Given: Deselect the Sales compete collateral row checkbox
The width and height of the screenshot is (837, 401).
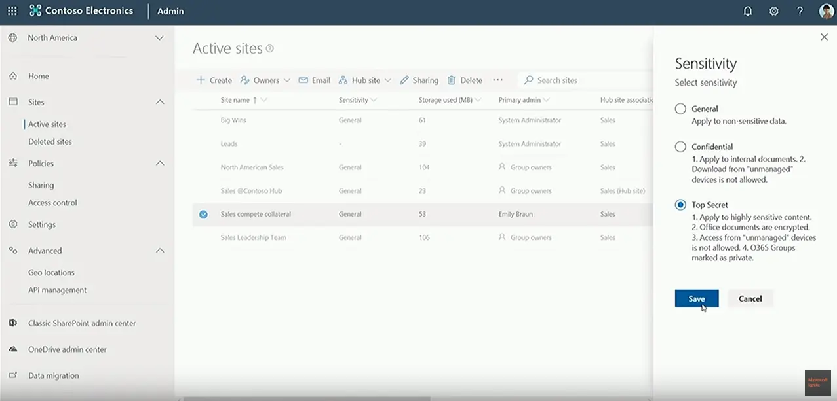Looking at the screenshot, I should (203, 215).
